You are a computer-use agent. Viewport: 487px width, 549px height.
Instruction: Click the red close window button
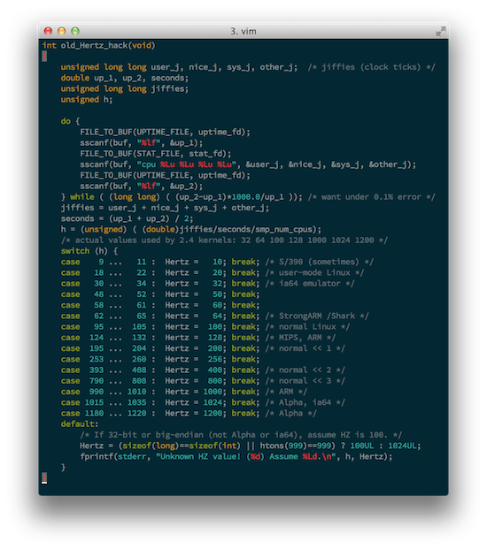click(48, 31)
